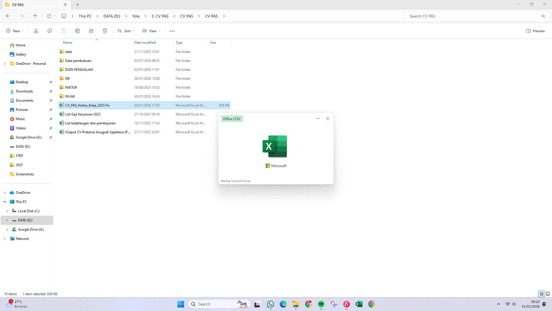Viewport: 552px width, 311px height.
Task: Open WhatsApp from the taskbar
Action: [x=270, y=304]
